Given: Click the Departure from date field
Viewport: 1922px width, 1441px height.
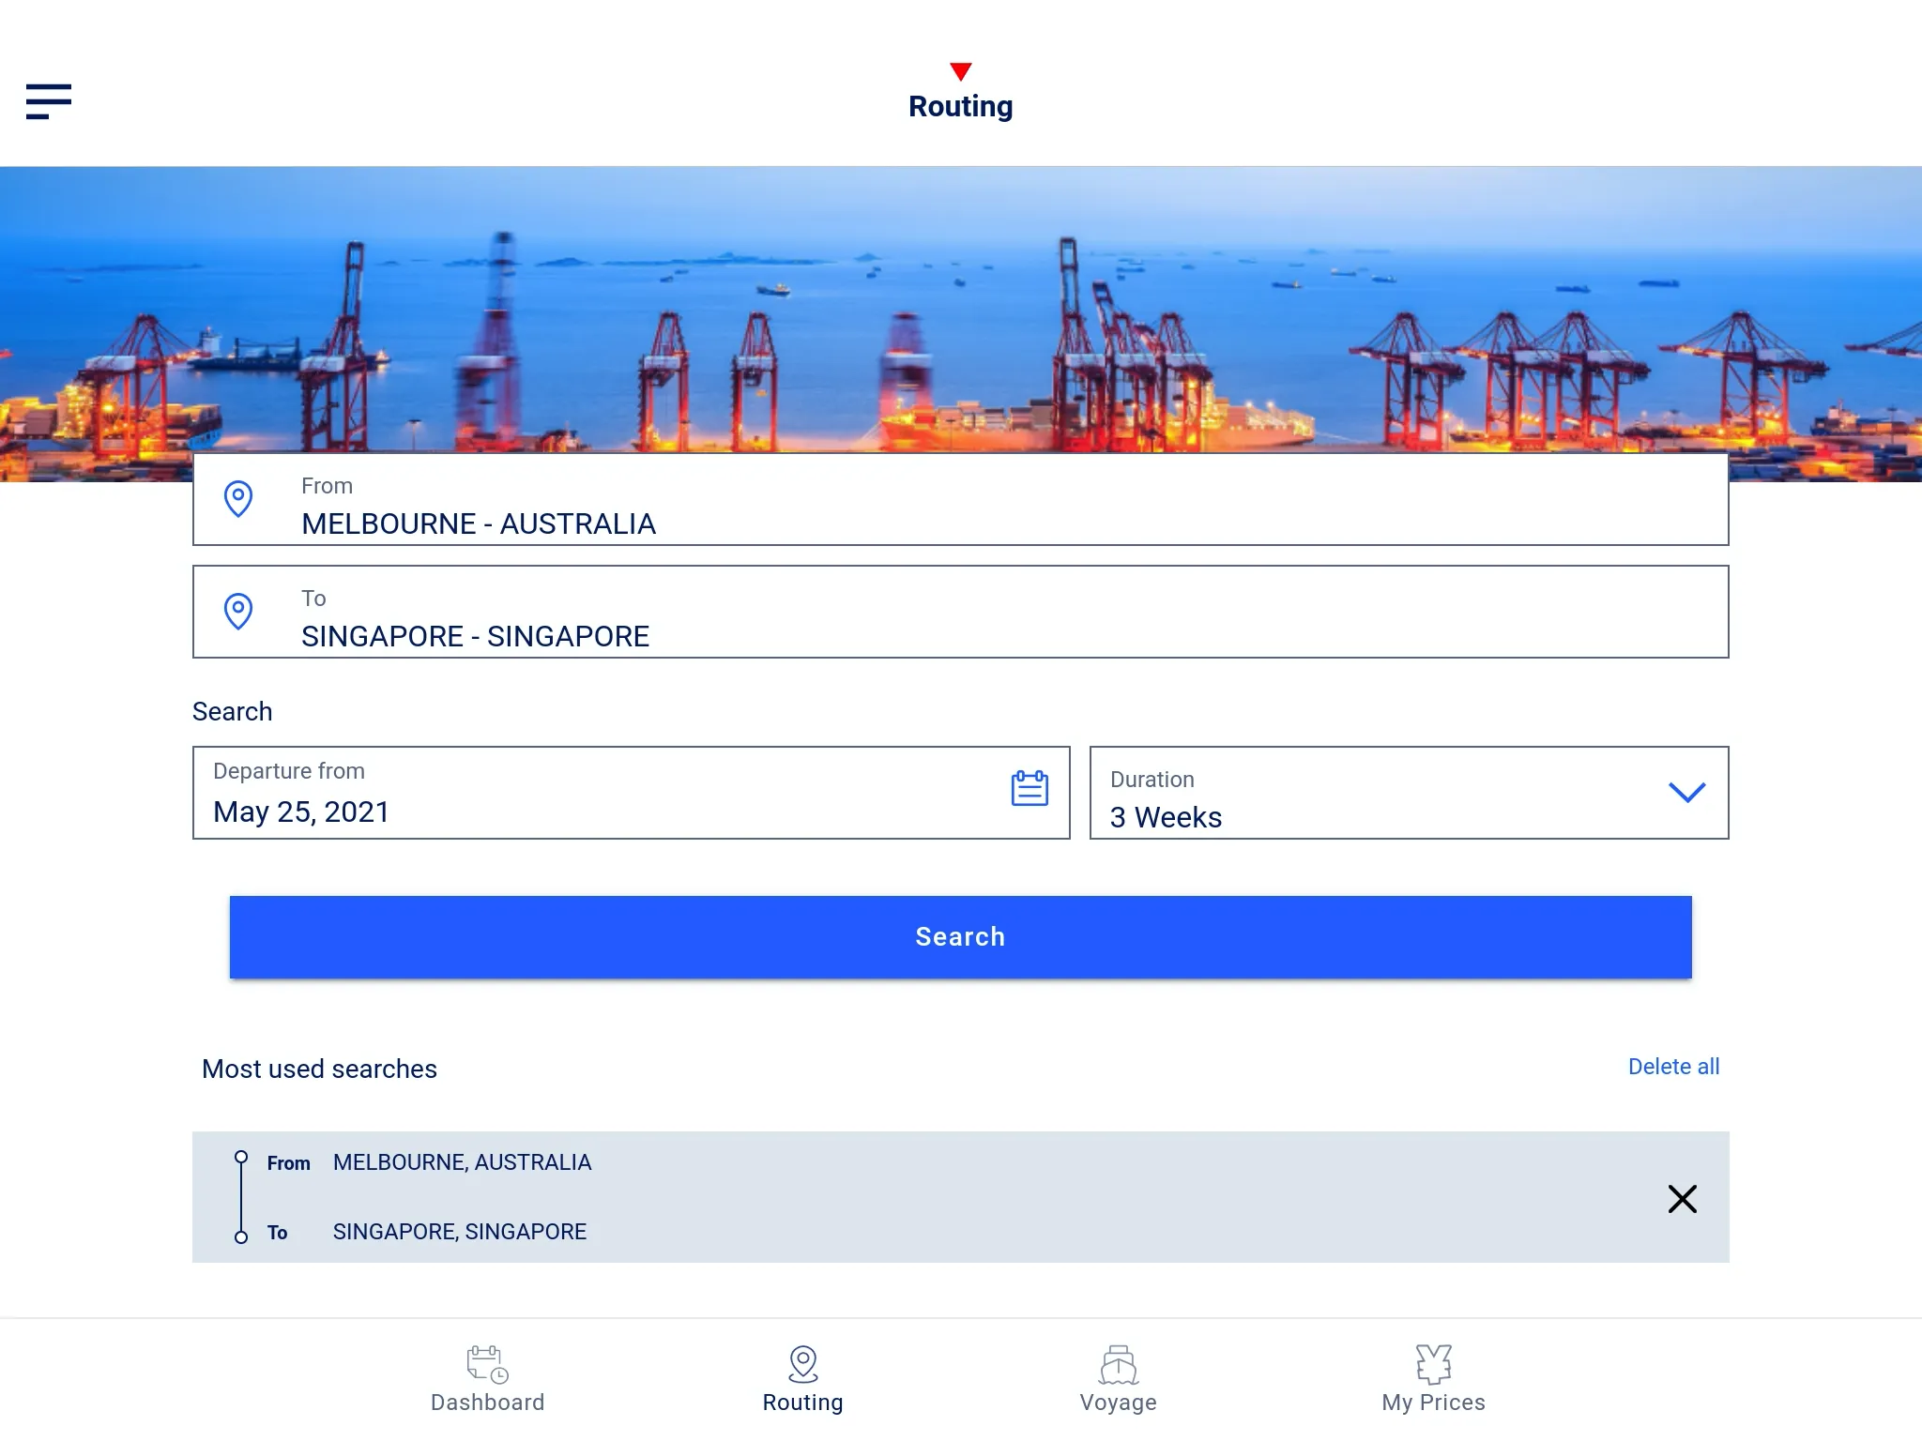Looking at the screenshot, I should [x=631, y=792].
